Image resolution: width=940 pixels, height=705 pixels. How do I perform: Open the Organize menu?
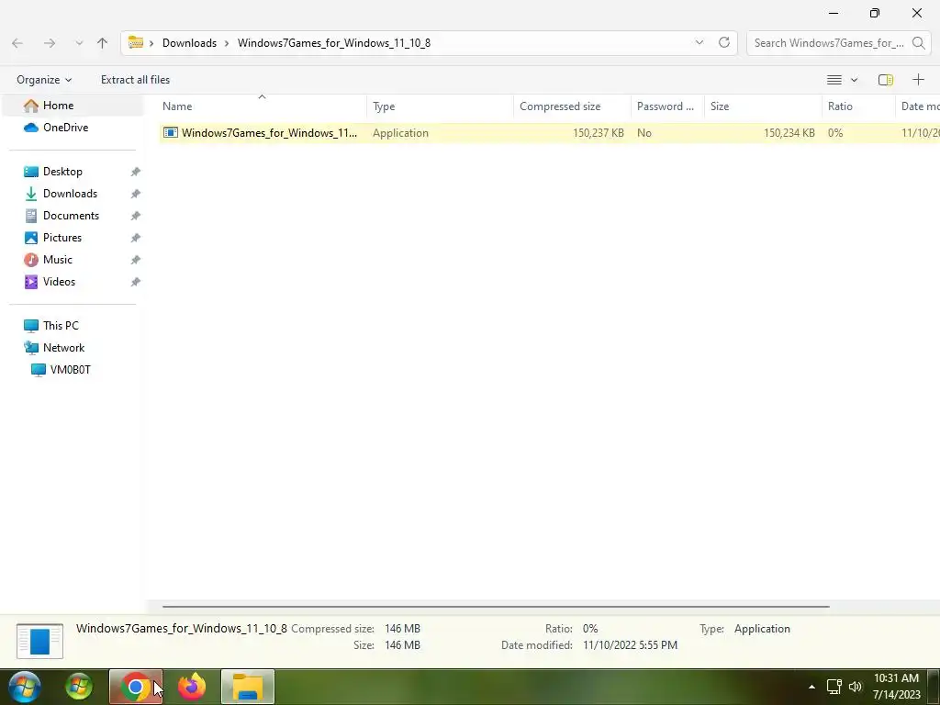(44, 80)
